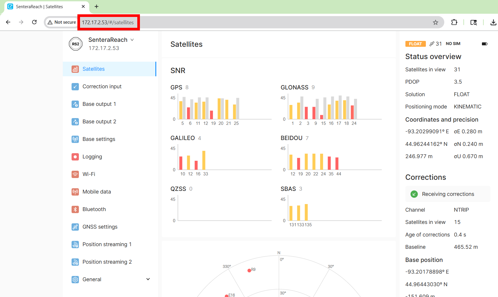Open Correction input via its icon

click(75, 87)
